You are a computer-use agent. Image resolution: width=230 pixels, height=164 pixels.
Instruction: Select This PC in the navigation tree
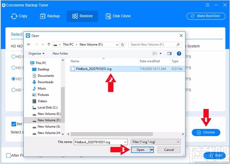38,63
